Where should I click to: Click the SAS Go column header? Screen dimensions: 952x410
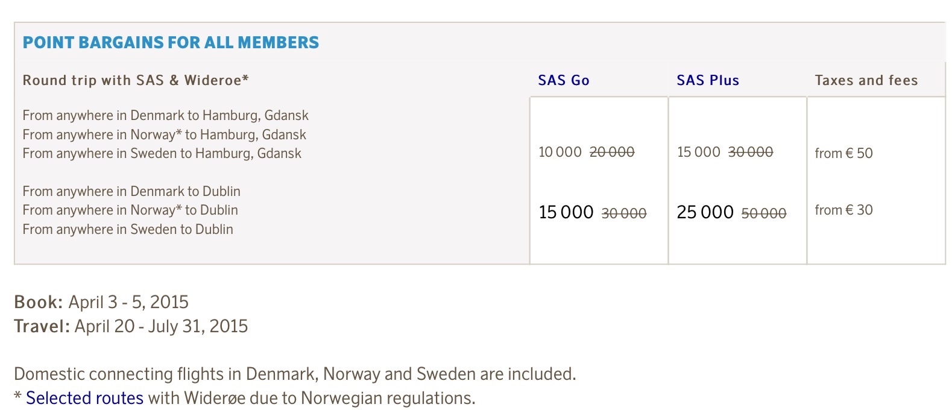[564, 80]
